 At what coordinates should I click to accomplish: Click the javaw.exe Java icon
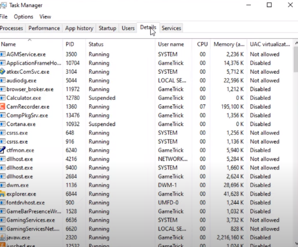(x=3, y=237)
